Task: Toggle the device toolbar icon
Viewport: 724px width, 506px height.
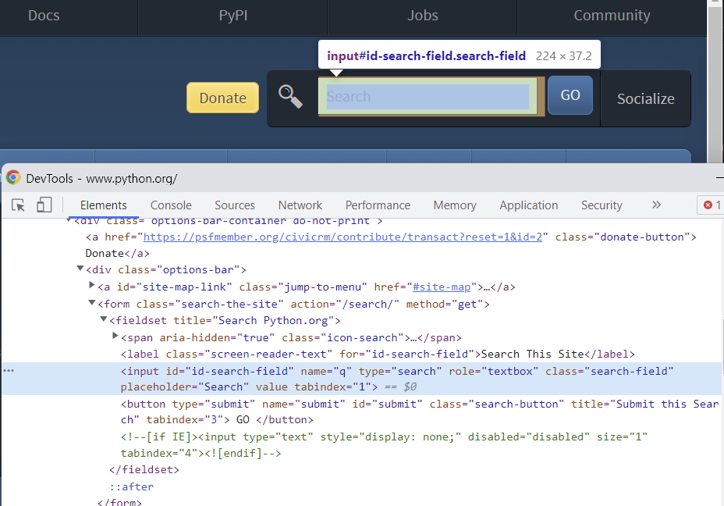Action: (44, 205)
